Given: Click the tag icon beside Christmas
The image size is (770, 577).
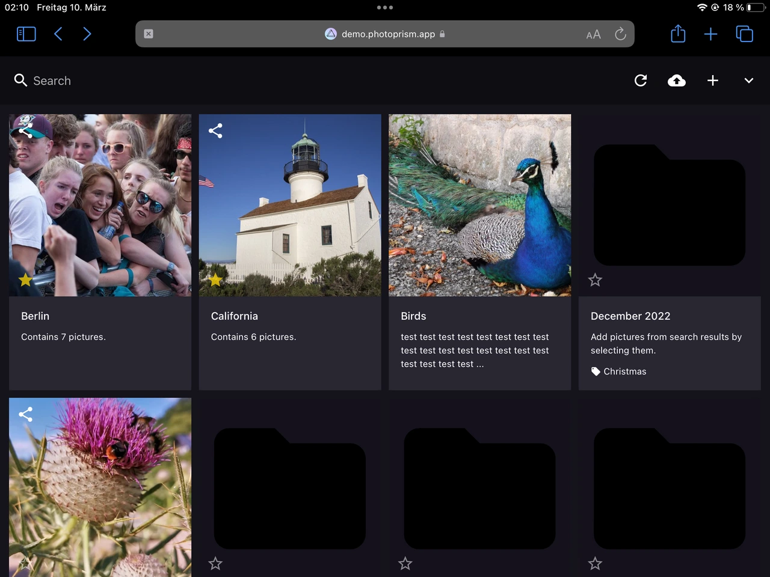Looking at the screenshot, I should pos(596,371).
